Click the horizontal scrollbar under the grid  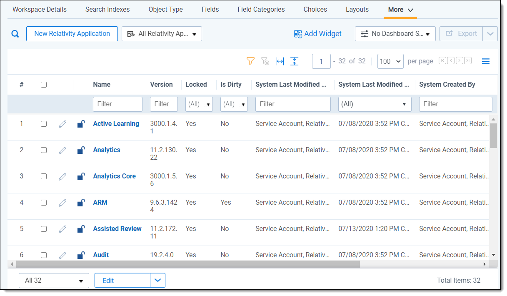pos(187,264)
